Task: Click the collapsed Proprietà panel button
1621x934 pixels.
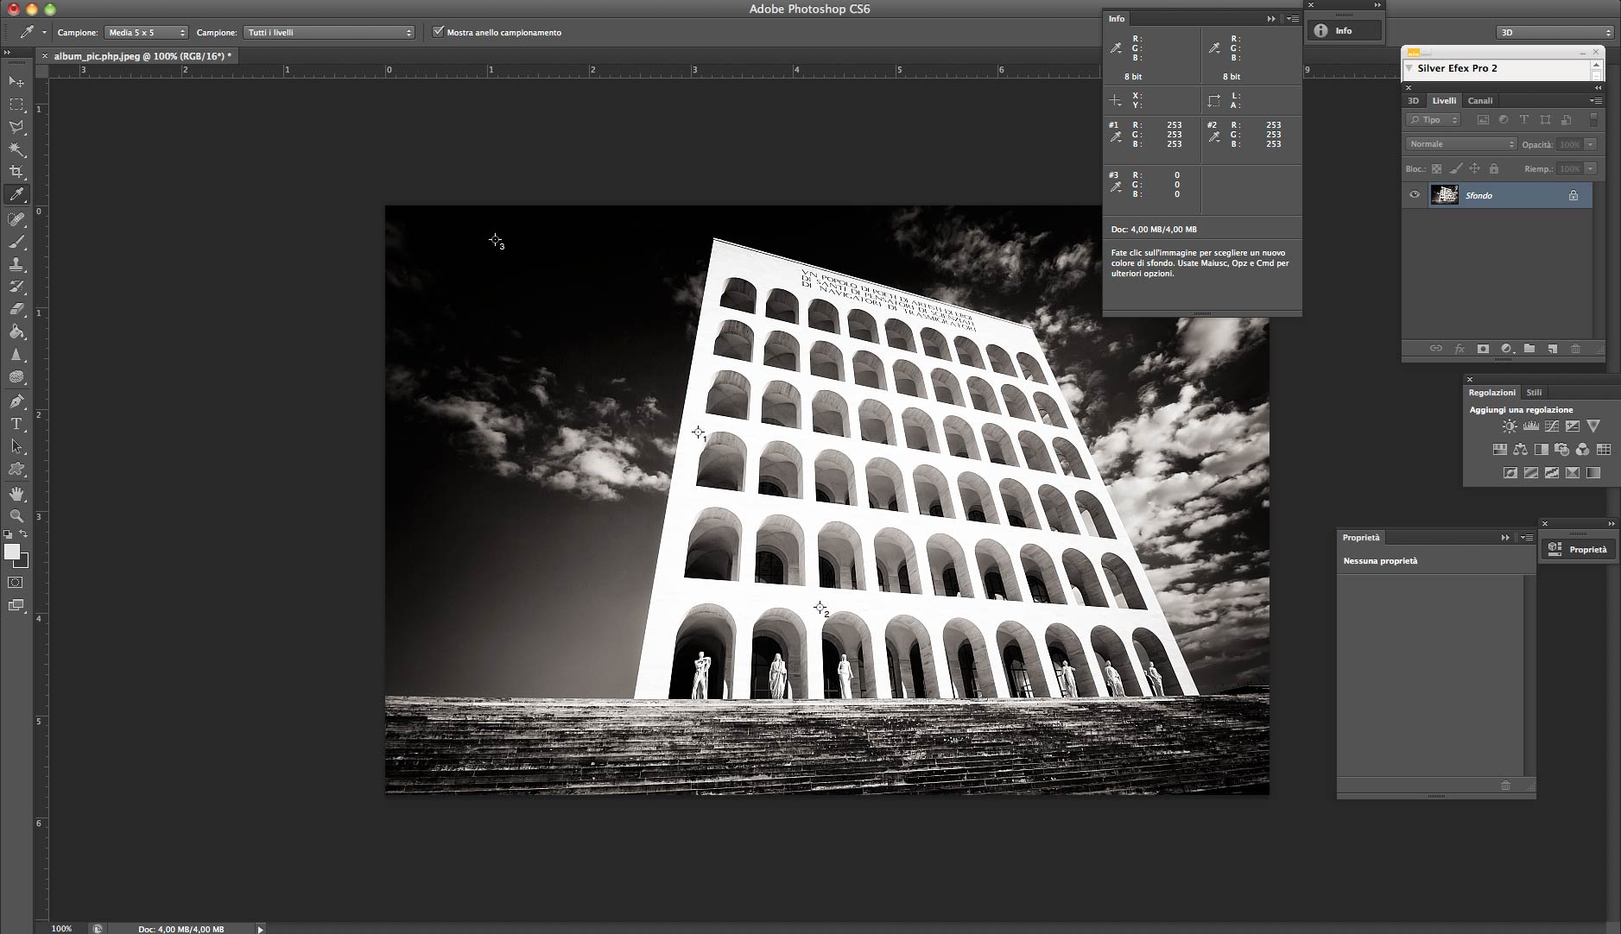Action: click(x=1578, y=550)
